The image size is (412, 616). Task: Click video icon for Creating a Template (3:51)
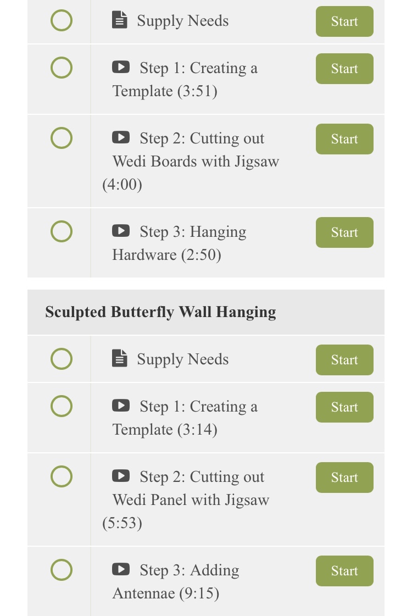coord(120,67)
